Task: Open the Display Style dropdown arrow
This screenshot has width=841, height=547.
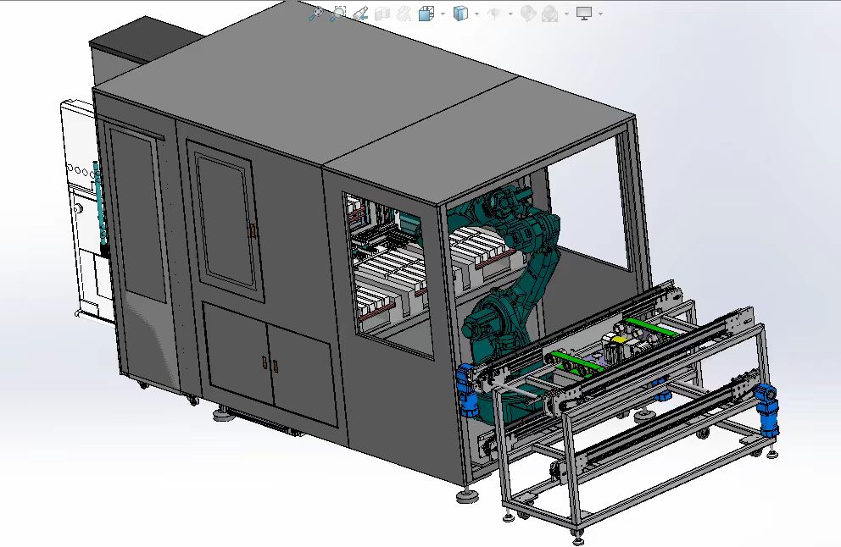Action: click(x=476, y=14)
